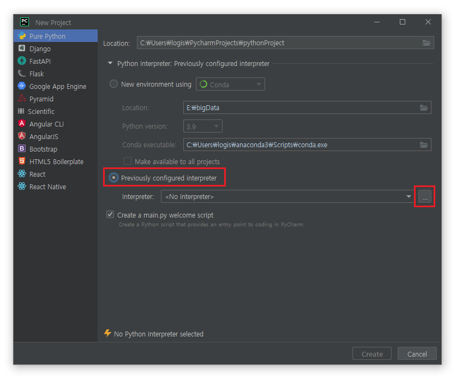The height and width of the screenshot is (379, 456).
Task: Close the New Project dialog
Action: [428, 22]
